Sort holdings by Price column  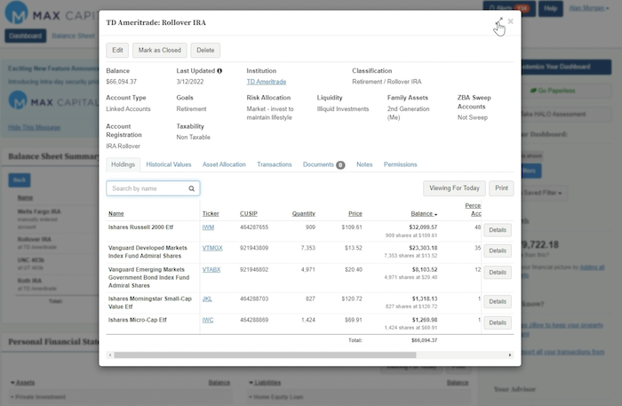tap(355, 214)
